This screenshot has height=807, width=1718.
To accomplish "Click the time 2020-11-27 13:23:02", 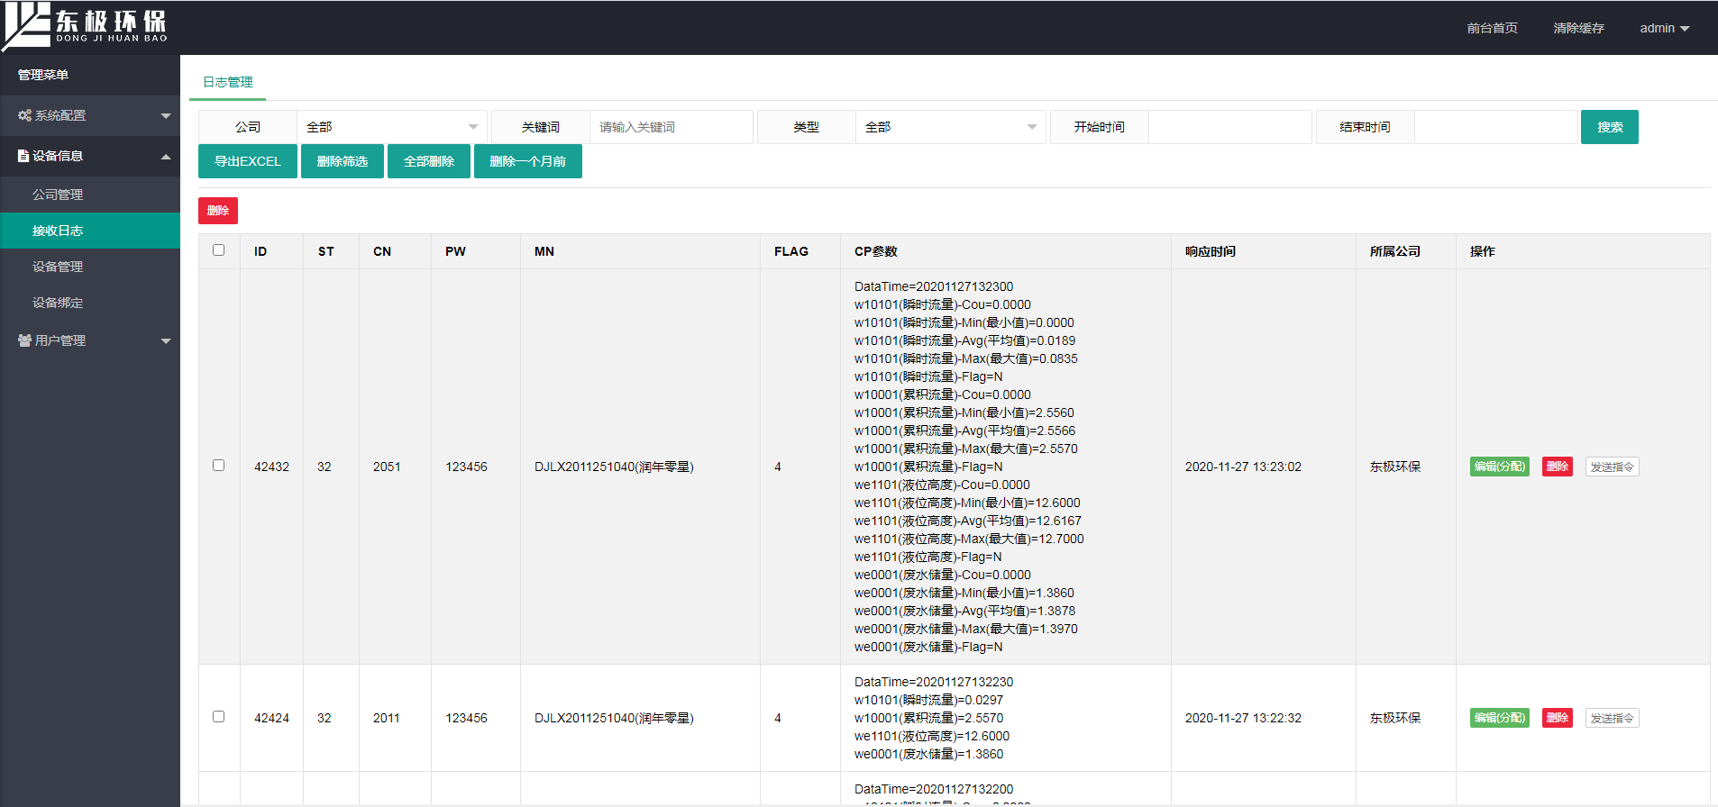I will [x=1243, y=467].
